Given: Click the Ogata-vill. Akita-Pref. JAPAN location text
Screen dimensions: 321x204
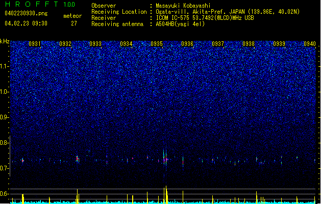Looking at the screenshot, I should tap(228, 12).
